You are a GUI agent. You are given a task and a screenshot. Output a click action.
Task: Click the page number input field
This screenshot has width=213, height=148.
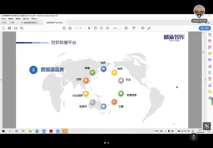pyautogui.click(x=76, y=28)
